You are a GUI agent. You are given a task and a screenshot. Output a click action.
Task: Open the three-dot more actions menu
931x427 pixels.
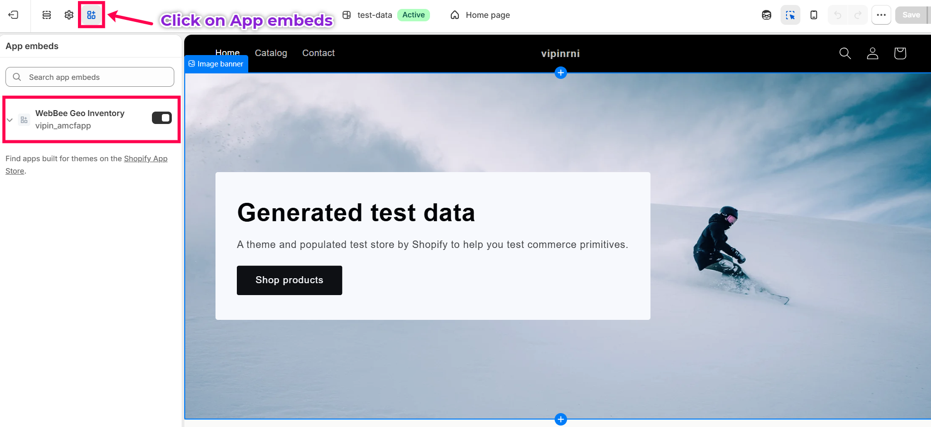point(881,15)
